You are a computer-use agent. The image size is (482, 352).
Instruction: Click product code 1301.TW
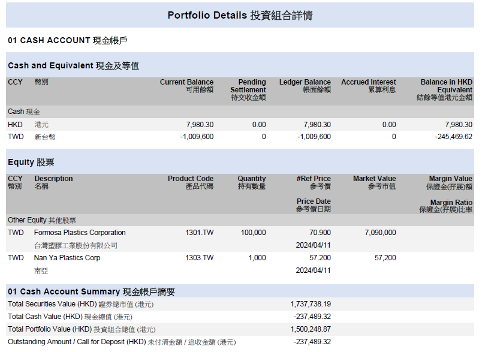[199, 233]
